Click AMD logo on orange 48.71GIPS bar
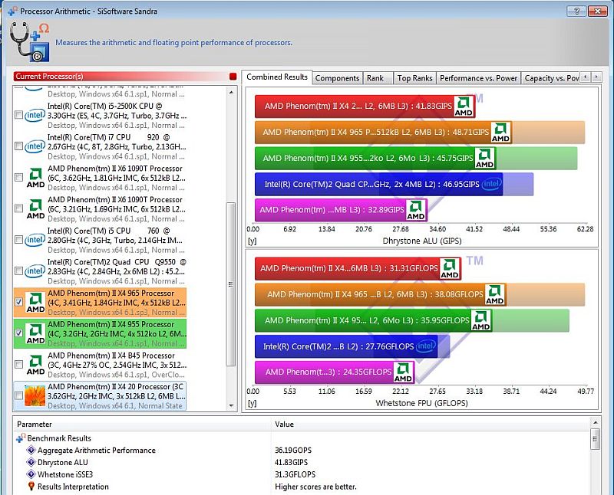614x495 pixels. (x=501, y=132)
